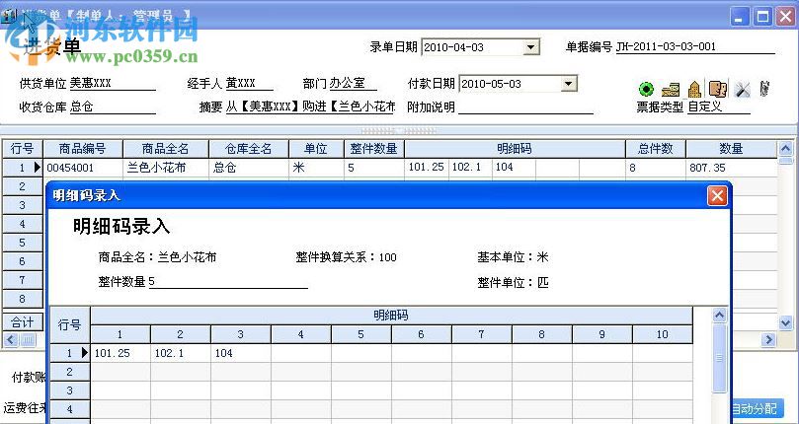Click dialog grid column header 7
The width and height of the screenshot is (799, 424).
[x=481, y=334]
